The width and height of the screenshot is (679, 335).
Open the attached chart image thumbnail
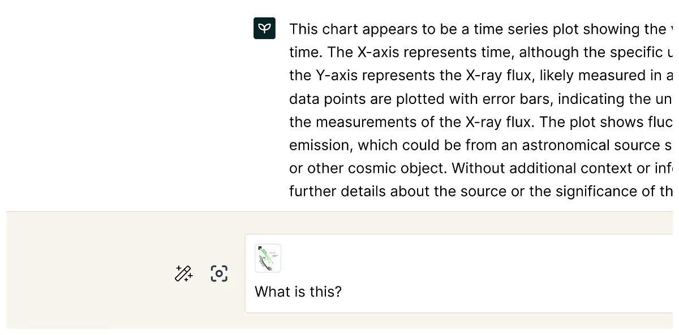pyautogui.click(x=268, y=258)
